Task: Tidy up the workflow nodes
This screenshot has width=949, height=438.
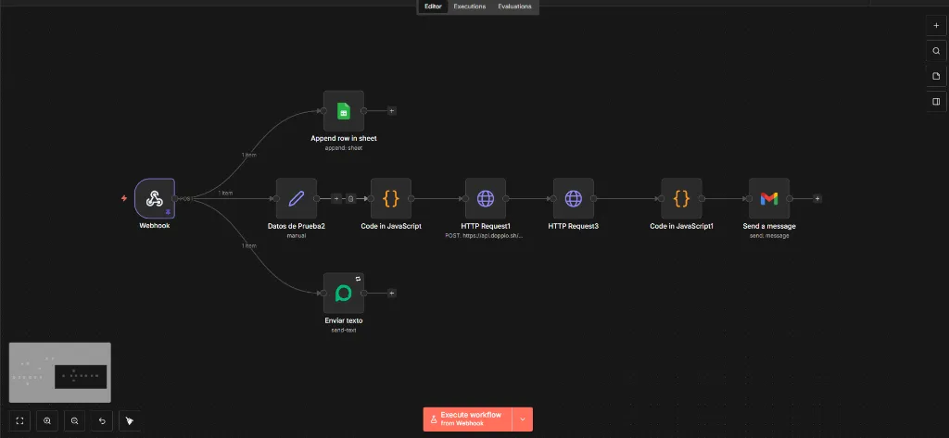Action: [x=130, y=420]
